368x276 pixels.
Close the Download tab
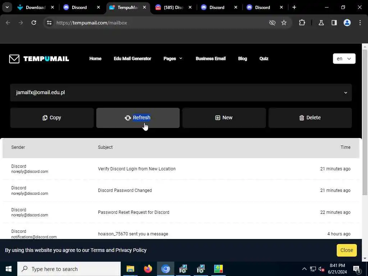(x=52, y=7)
